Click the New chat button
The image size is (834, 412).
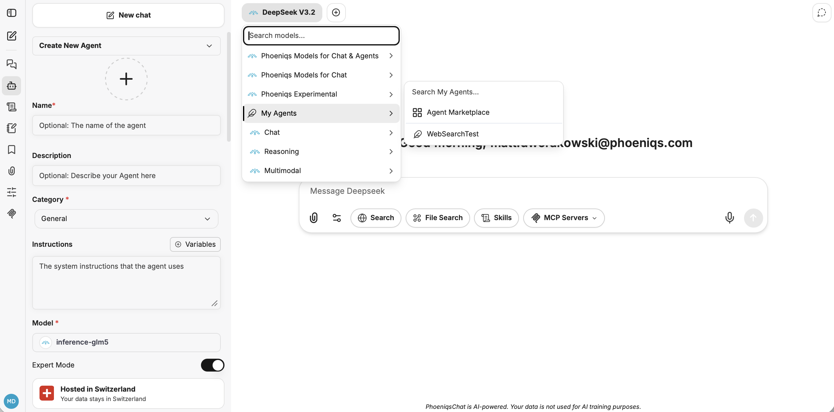(x=128, y=15)
